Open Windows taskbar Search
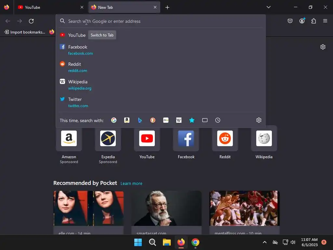 (153, 242)
